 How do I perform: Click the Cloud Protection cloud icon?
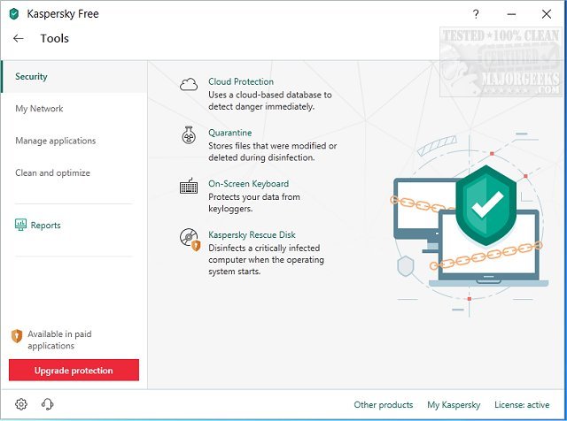[189, 85]
